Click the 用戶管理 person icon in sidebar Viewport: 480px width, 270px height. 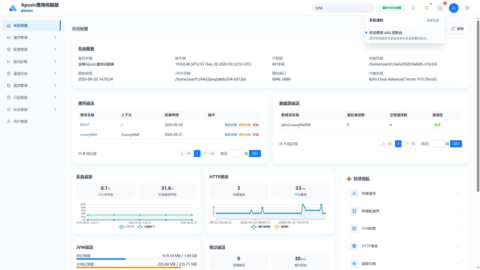9,121
